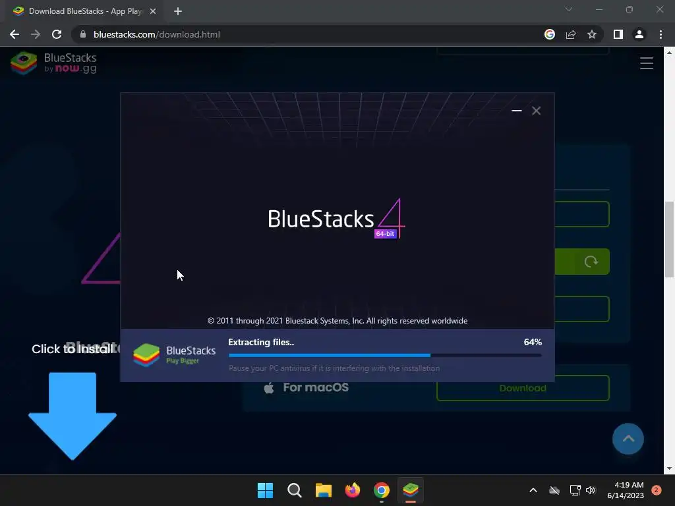Select the Download BlueStacks tab

[x=84, y=11]
